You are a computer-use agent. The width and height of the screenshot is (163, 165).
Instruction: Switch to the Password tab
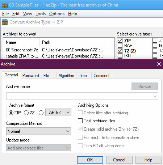[31, 76]
